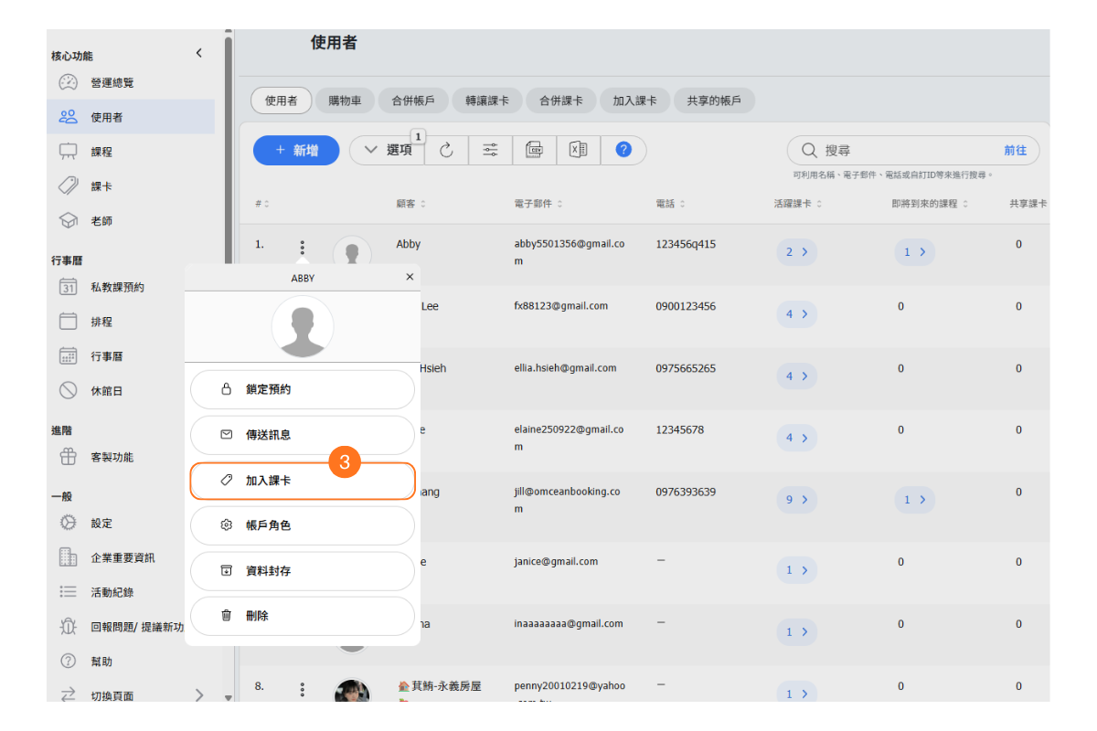The width and height of the screenshot is (1097, 731).
Task: Close the ABBY popup menu
Action: (x=410, y=277)
